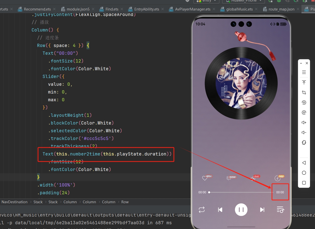The width and height of the screenshot is (315, 229).
Task: Pause the currently playing song
Action: pos(241,209)
